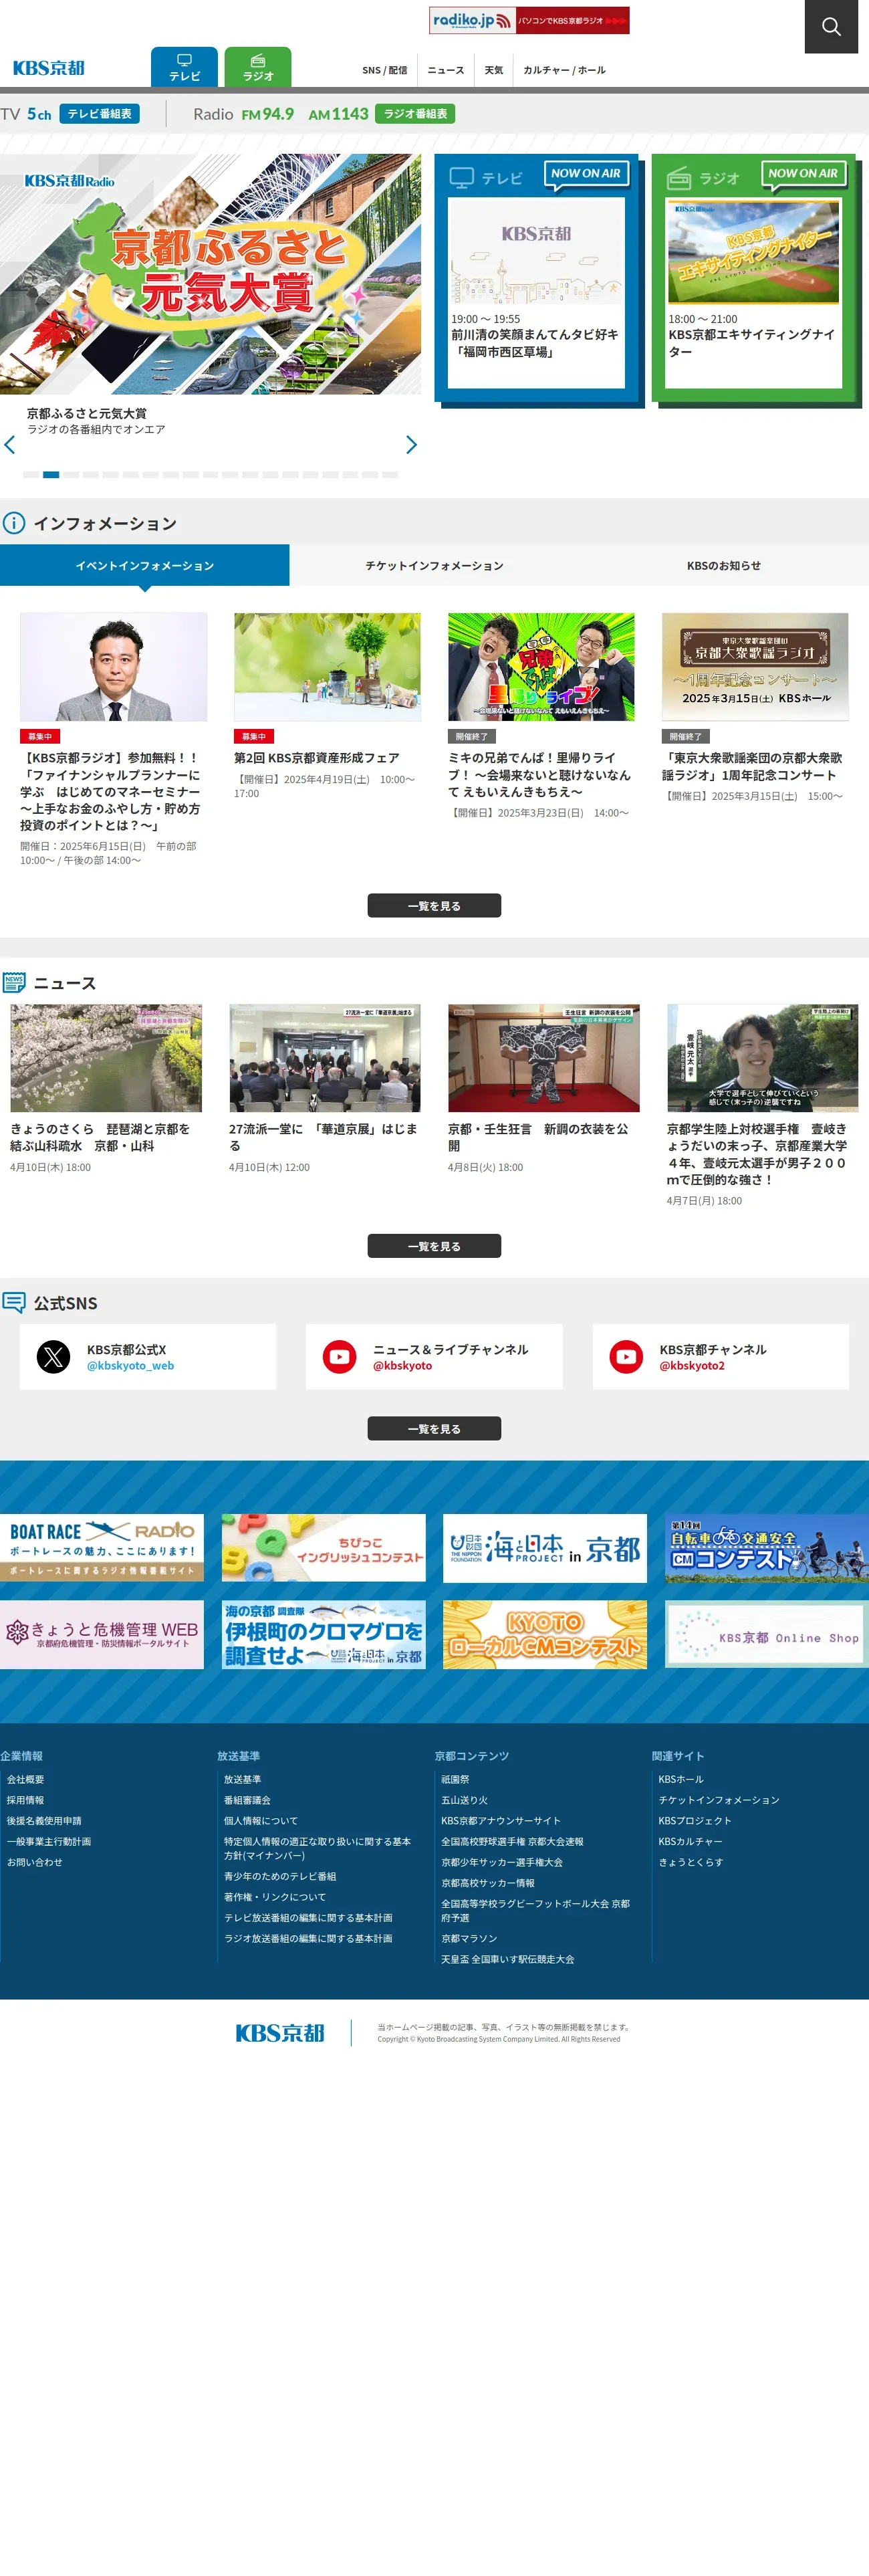Open the radio now-on-air program thumbnail
The width and height of the screenshot is (869, 2576).
(x=754, y=252)
